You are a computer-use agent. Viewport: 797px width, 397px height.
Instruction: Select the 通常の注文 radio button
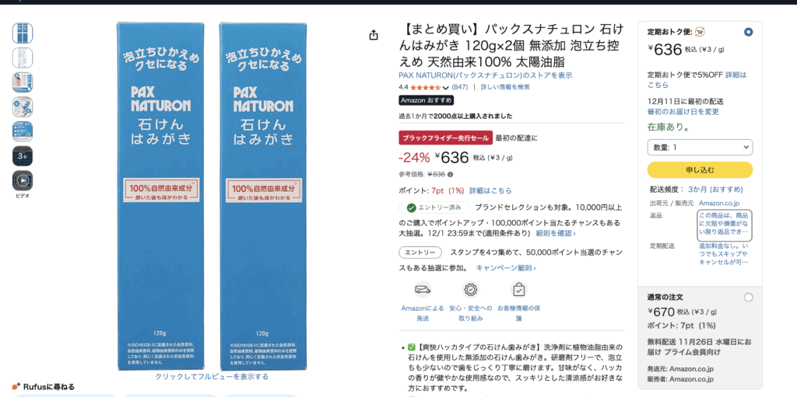pos(748,298)
